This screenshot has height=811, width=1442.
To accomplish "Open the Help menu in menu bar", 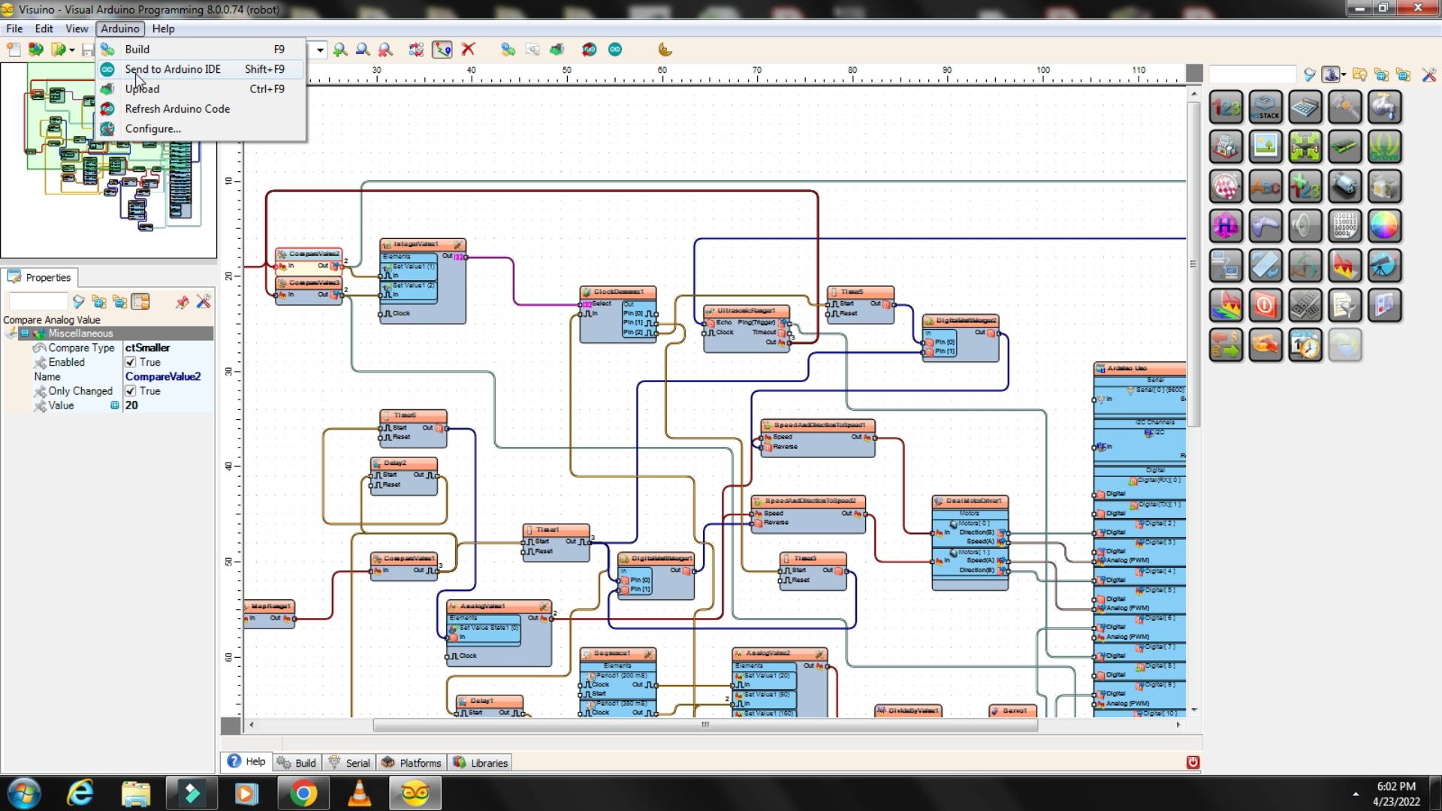I will pos(163,29).
